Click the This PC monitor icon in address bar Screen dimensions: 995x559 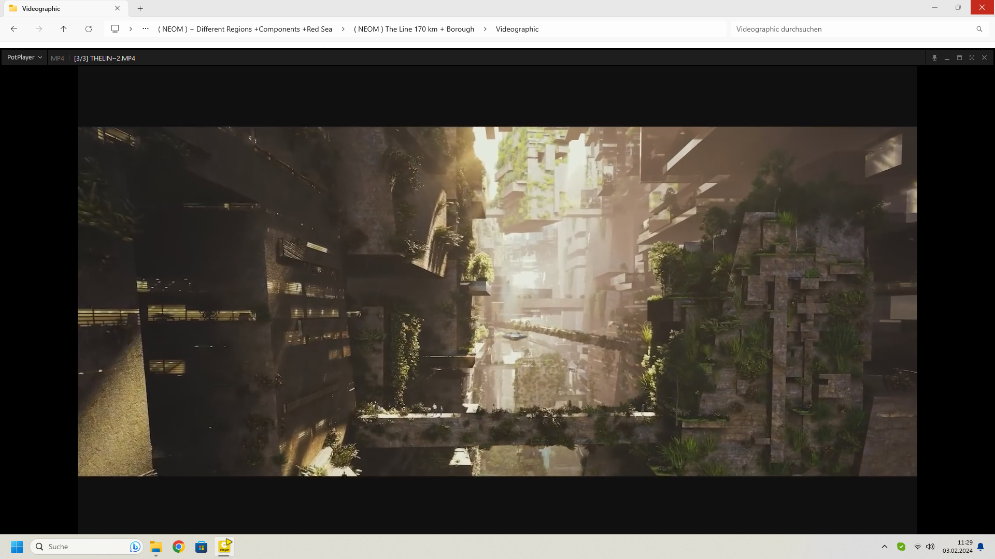[x=115, y=29]
